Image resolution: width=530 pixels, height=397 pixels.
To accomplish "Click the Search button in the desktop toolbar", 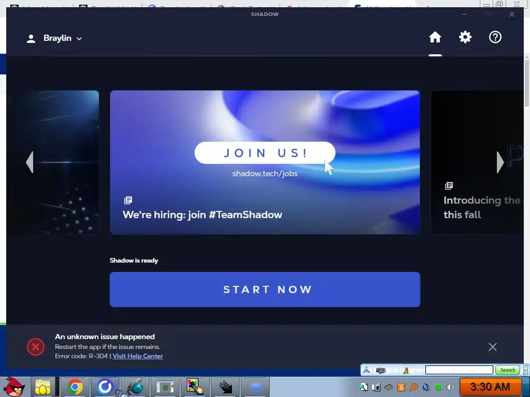I will [507, 370].
